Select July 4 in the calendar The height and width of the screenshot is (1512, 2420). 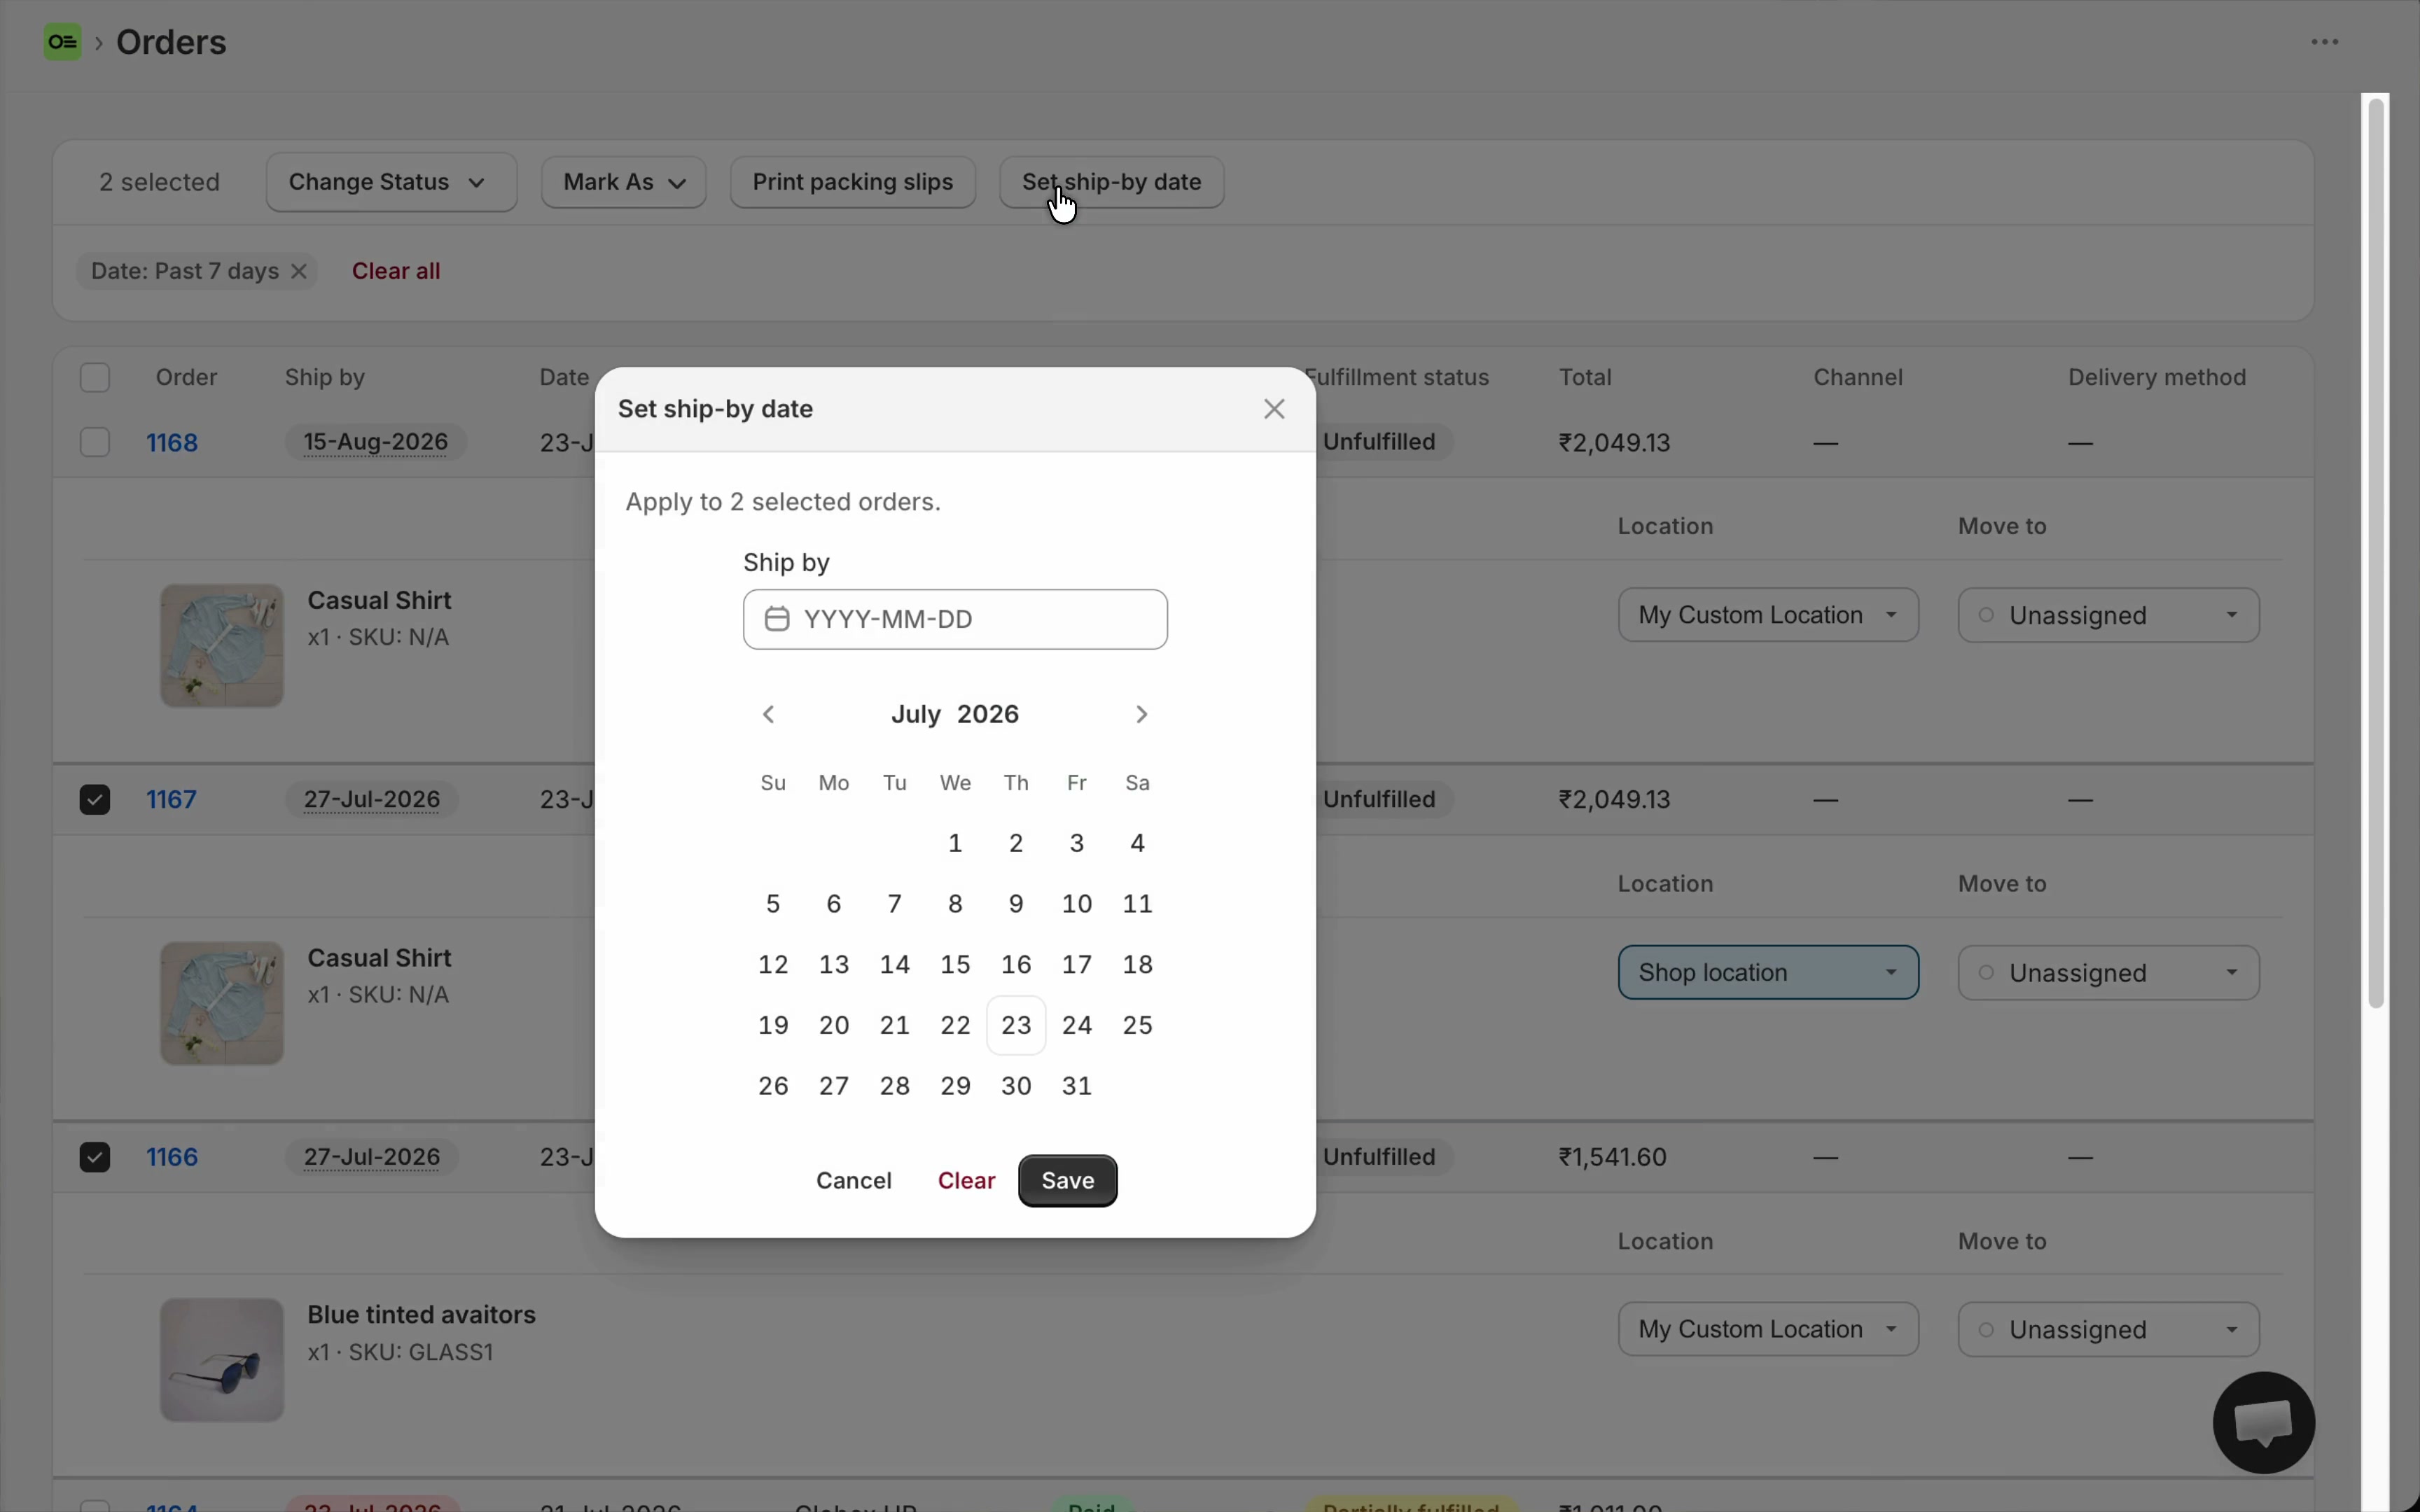click(1138, 843)
